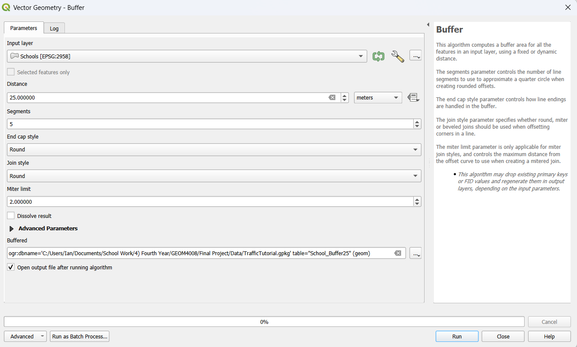Switch to the Log tab
Screen dimensions: 577x347
pyautogui.click(x=54, y=28)
